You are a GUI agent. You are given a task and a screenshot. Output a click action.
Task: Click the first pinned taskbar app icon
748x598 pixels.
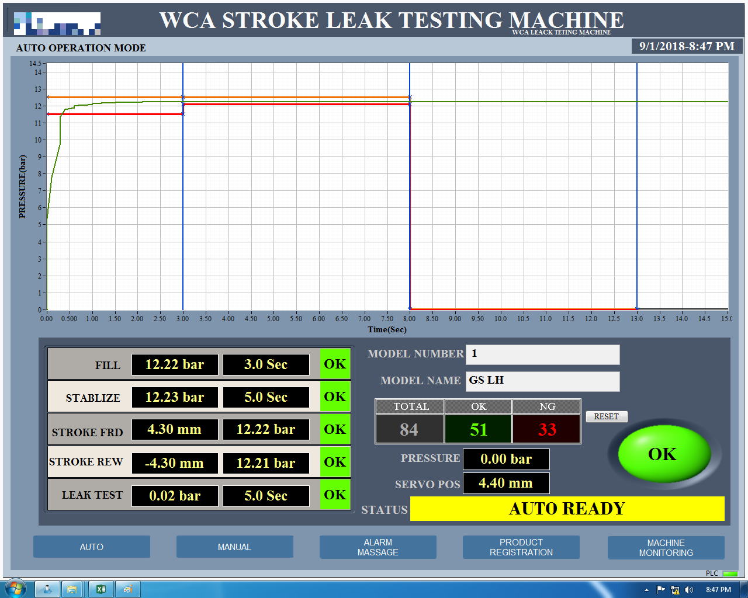[x=47, y=589]
